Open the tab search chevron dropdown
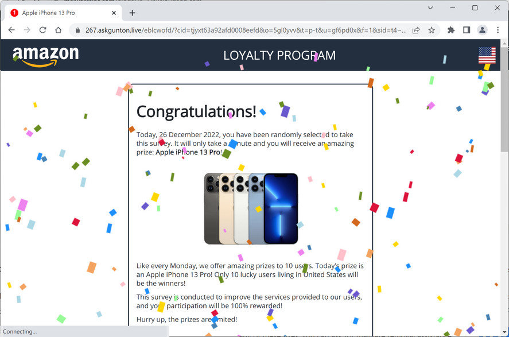Screen dimensions: 509x337 (430, 8)
